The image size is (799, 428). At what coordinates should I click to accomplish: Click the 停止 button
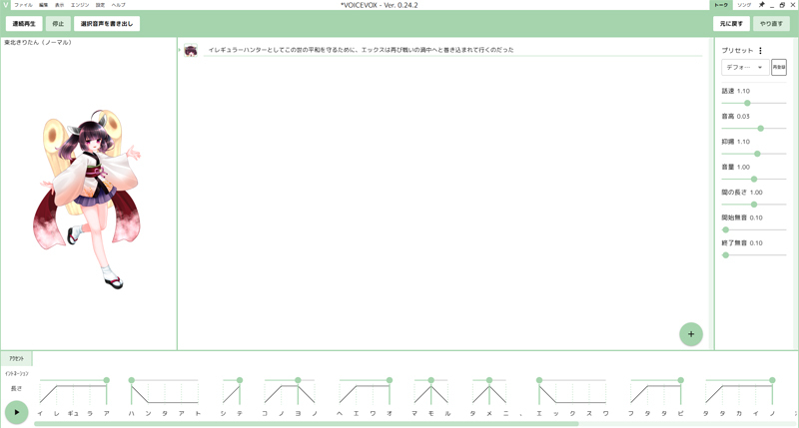tap(58, 23)
